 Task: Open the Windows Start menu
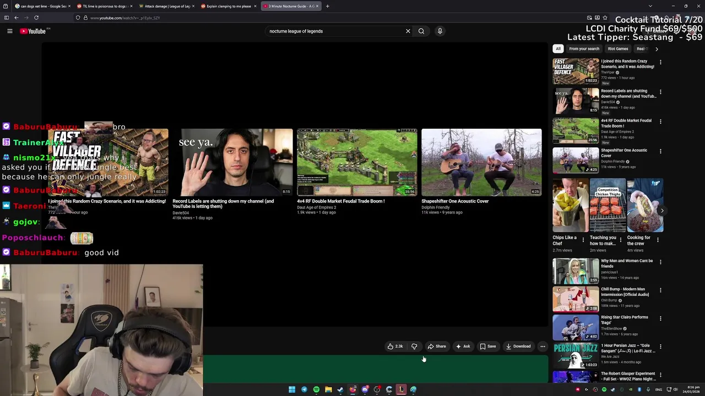[292, 389]
